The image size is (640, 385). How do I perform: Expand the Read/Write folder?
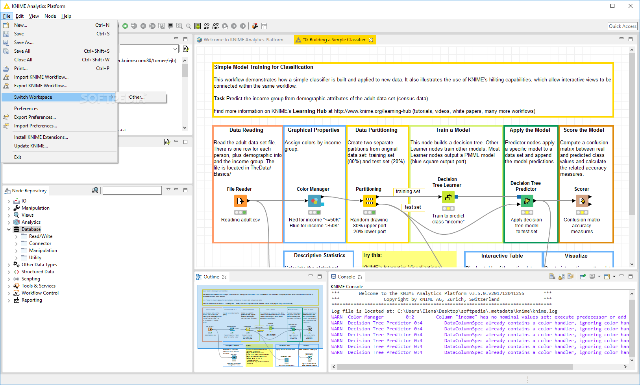pyautogui.click(x=16, y=236)
